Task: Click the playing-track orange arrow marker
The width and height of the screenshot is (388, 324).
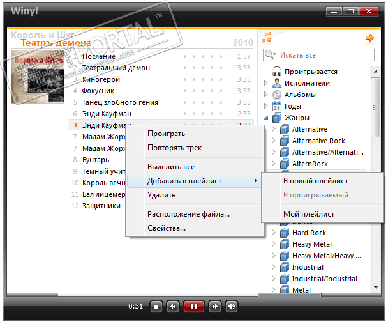Action: [x=76, y=125]
